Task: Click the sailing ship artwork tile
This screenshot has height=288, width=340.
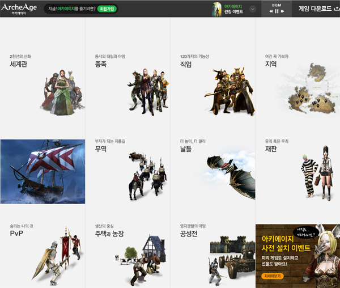Action: [42, 172]
